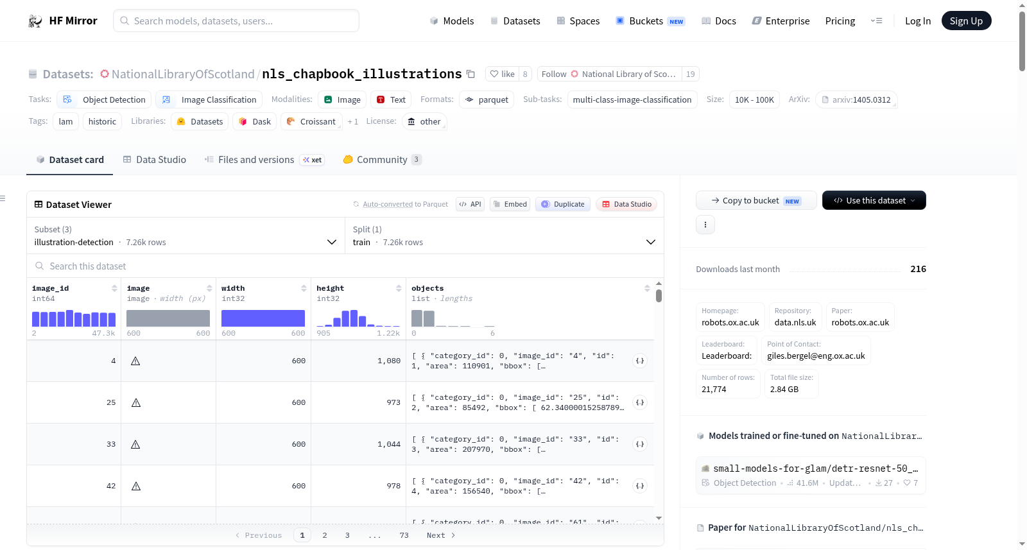Screen dimensions: 1027x550
Task: Click the Embed button
Action: (510, 204)
